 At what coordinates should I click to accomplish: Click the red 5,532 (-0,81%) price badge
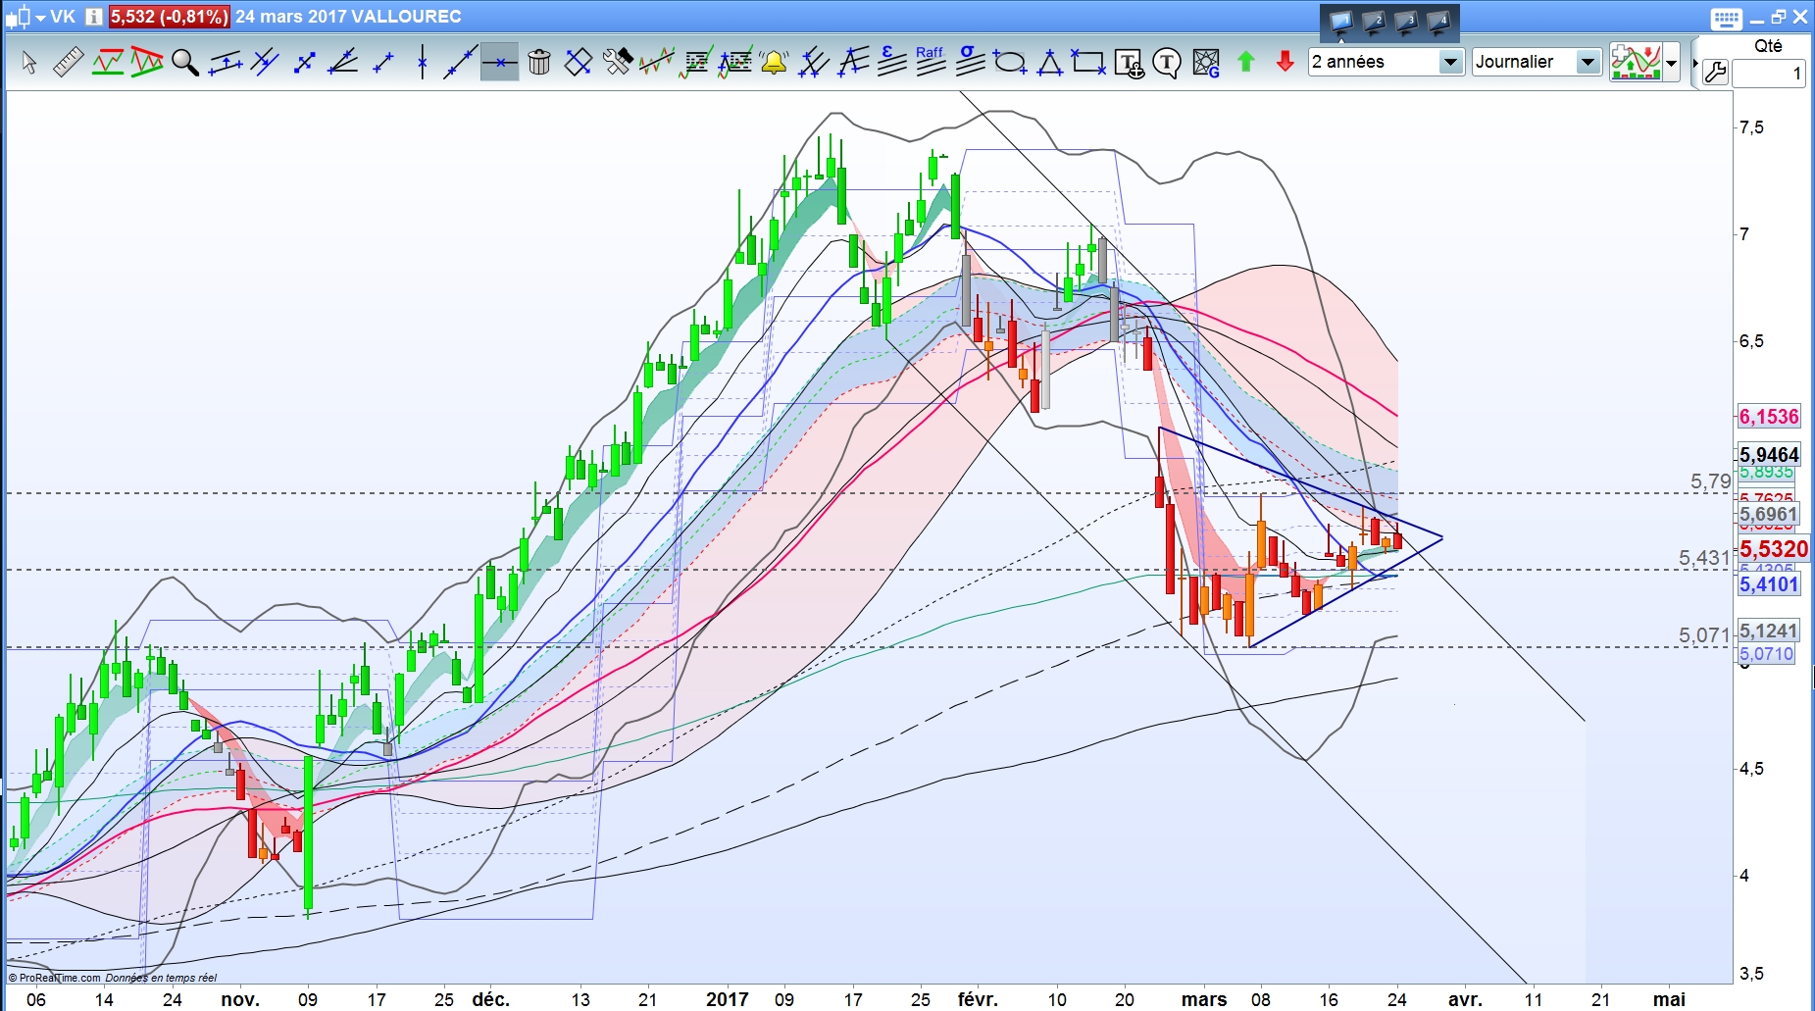click(x=169, y=17)
